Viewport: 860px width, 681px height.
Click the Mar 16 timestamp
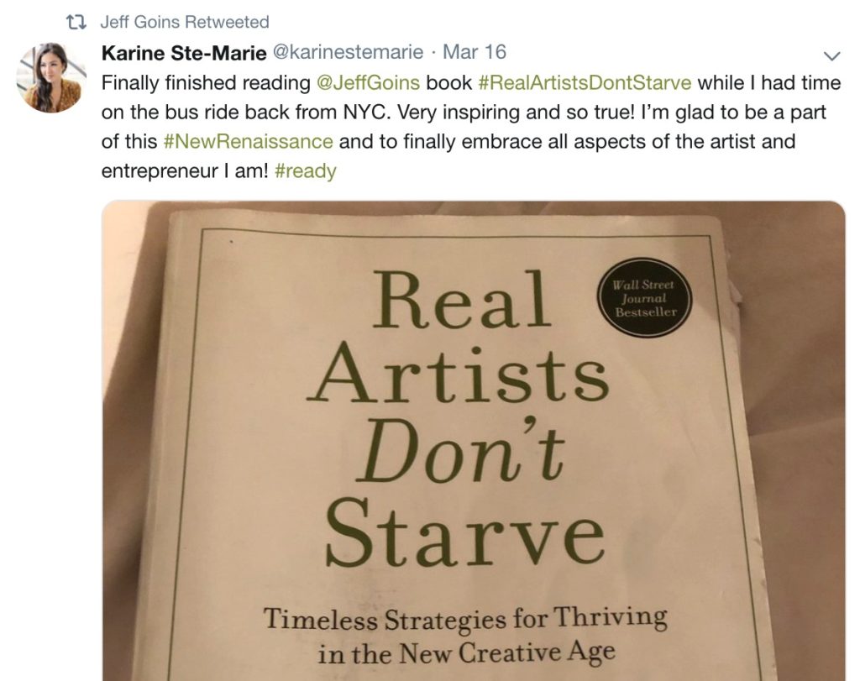click(475, 52)
